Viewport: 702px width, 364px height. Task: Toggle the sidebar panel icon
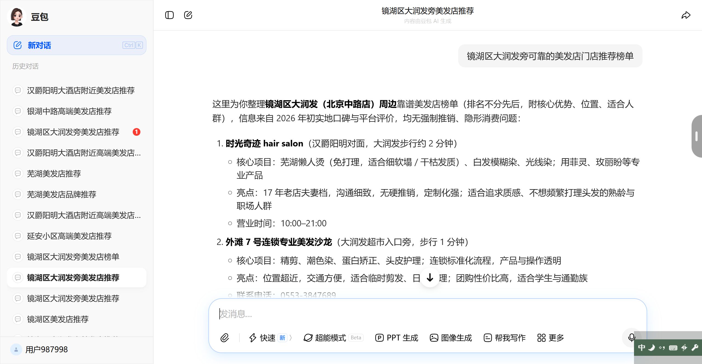click(169, 15)
